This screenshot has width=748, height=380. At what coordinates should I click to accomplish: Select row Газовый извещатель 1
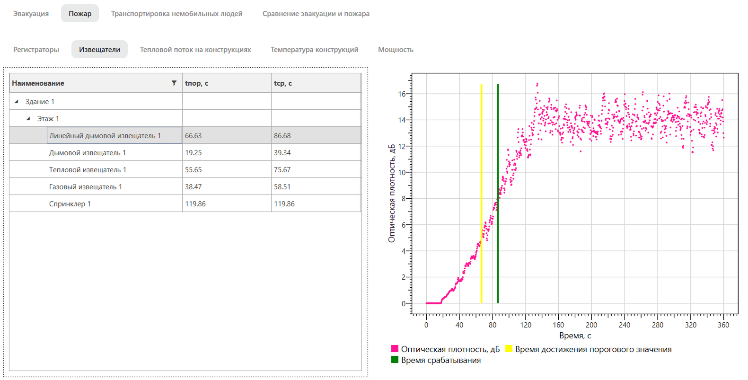[185, 186]
